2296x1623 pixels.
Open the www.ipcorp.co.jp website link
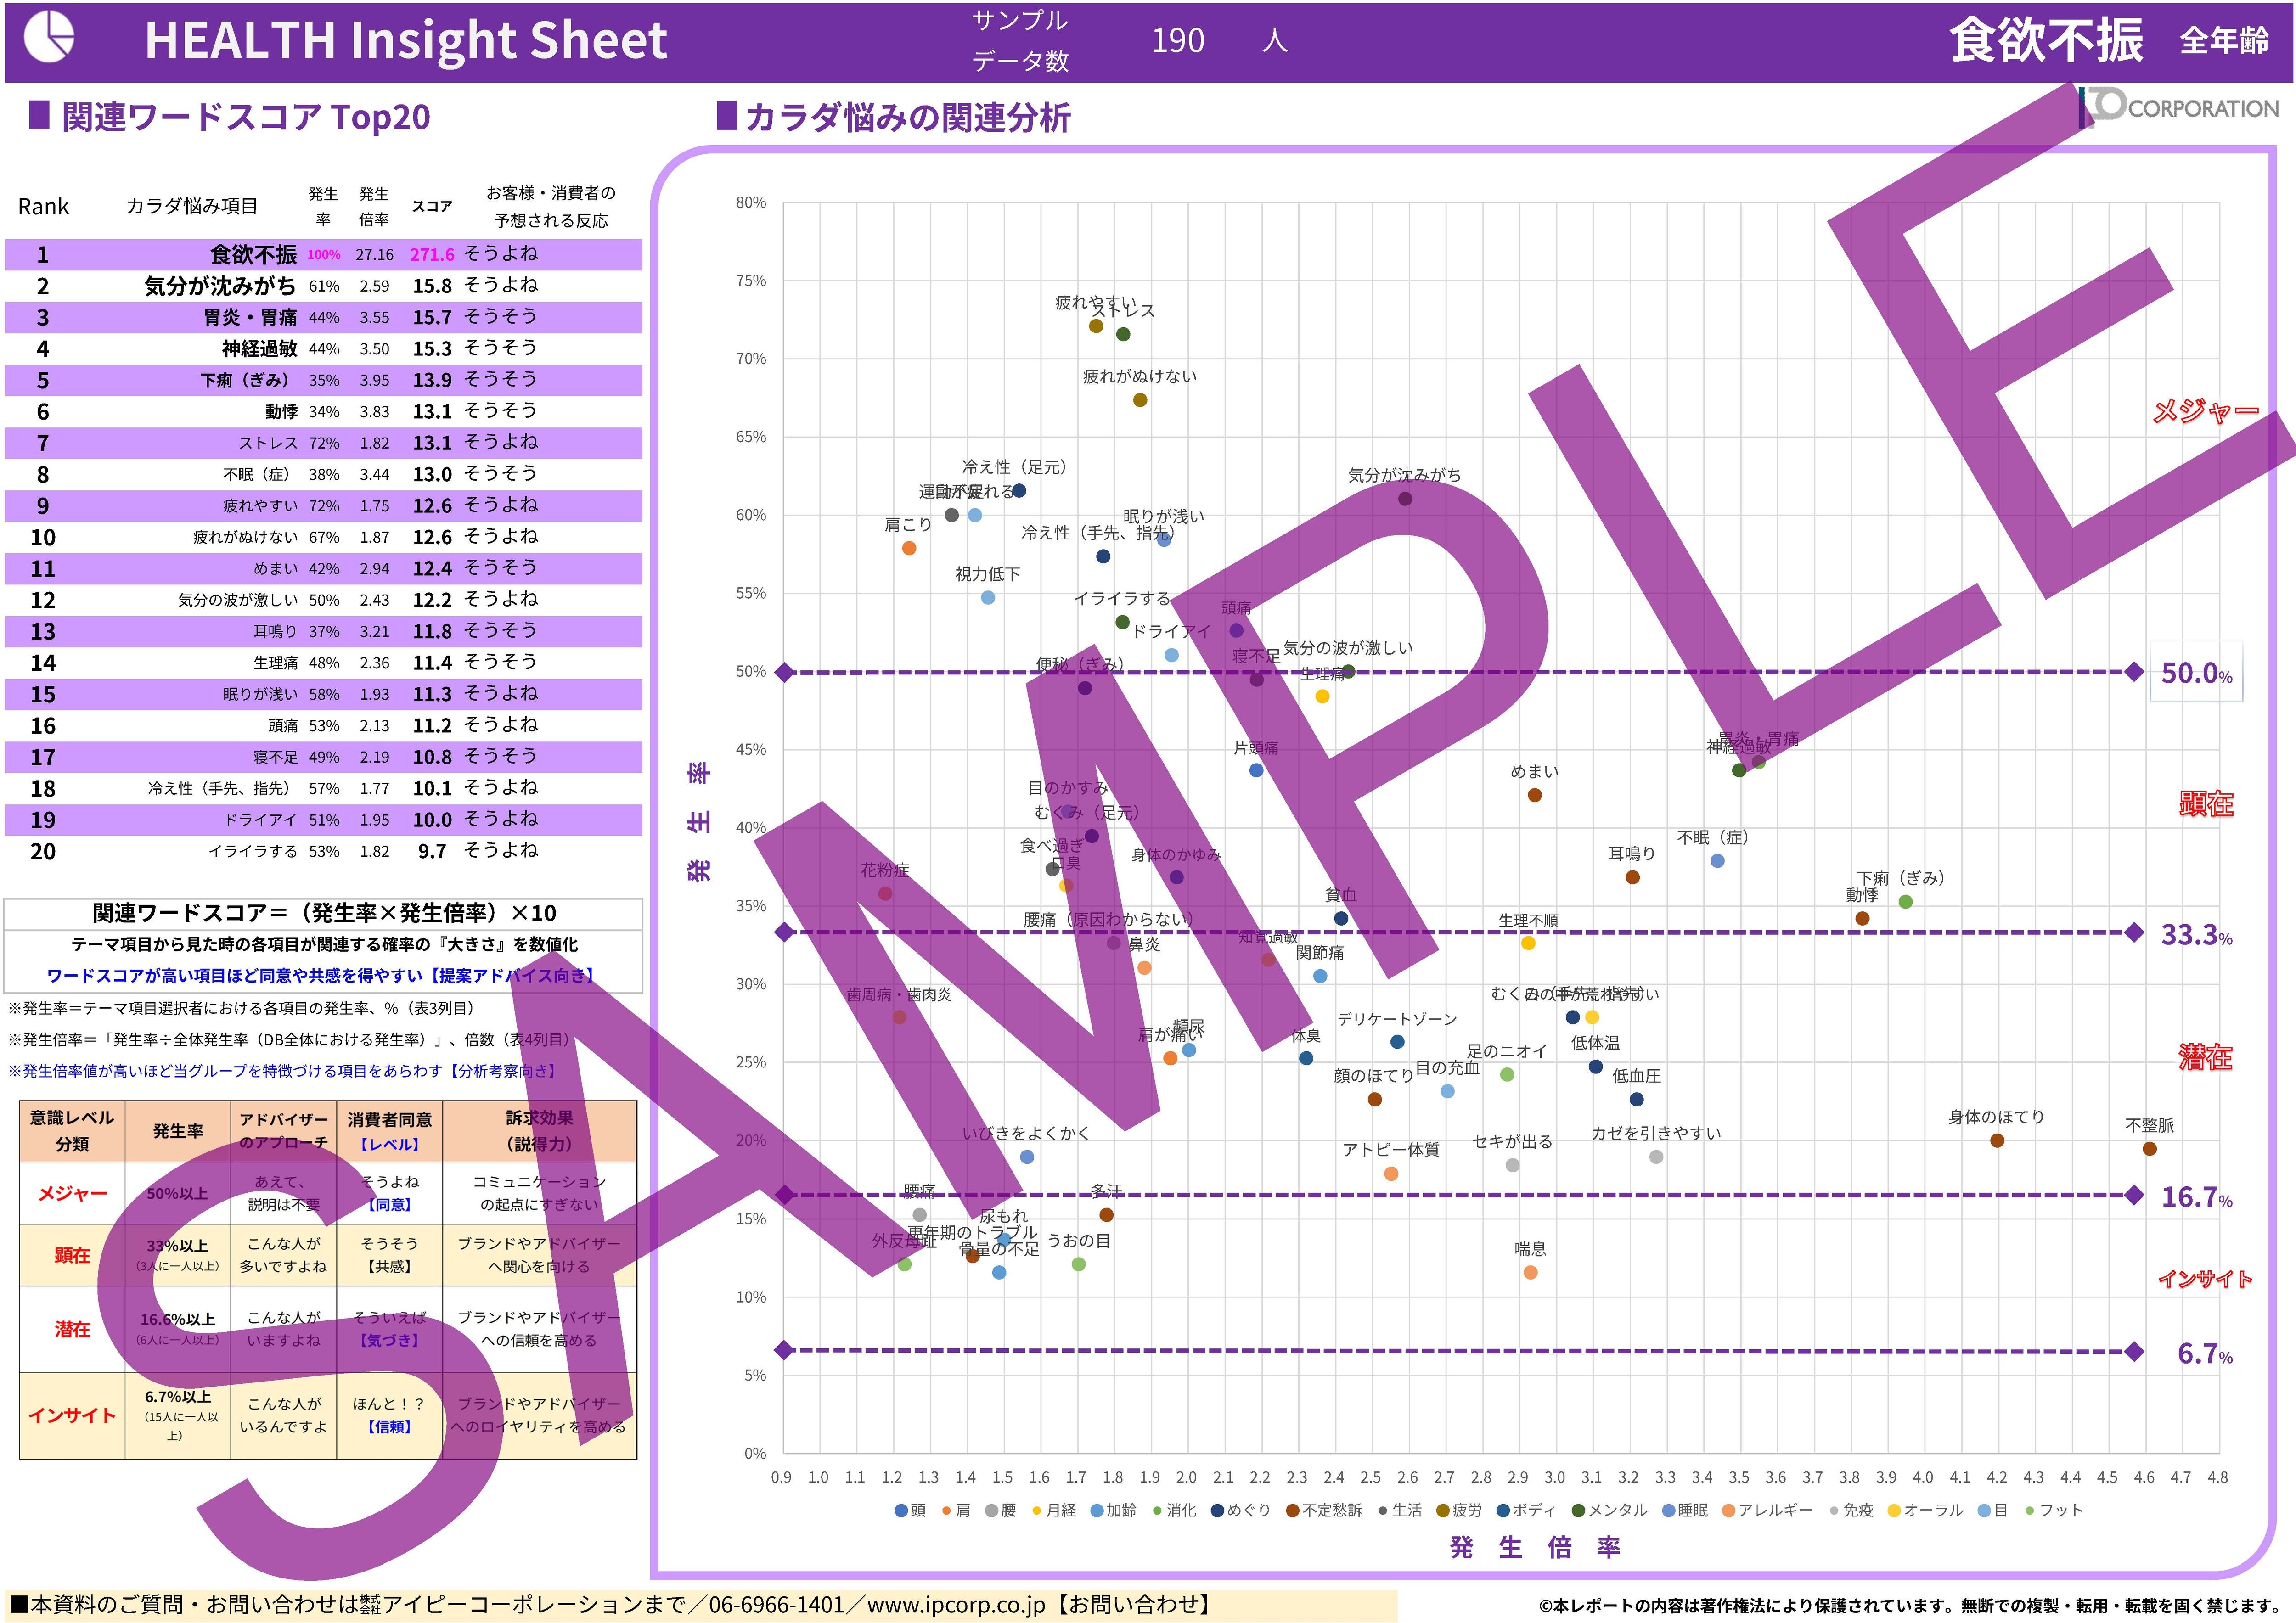tap(956, 1605)
